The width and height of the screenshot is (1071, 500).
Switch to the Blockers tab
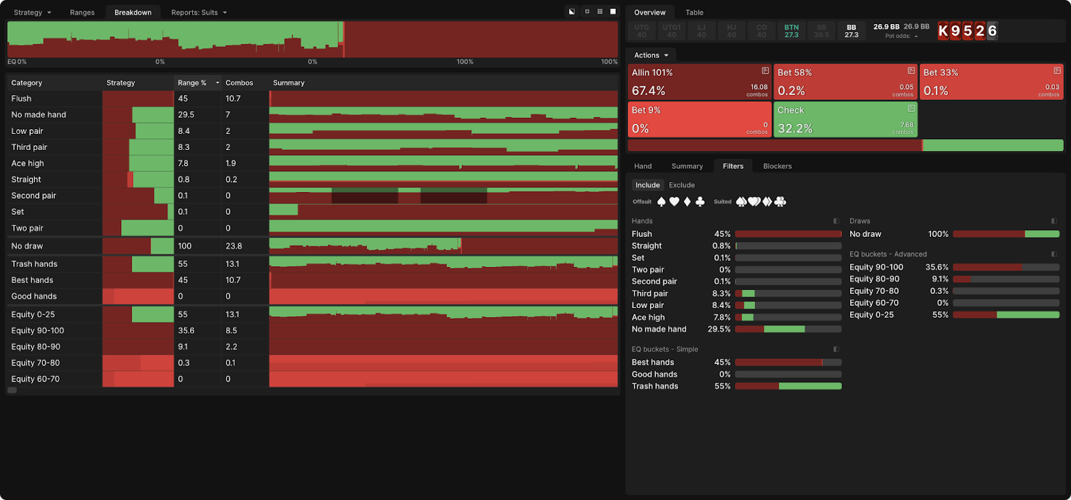pyautogui.click(x=777, y=166)
